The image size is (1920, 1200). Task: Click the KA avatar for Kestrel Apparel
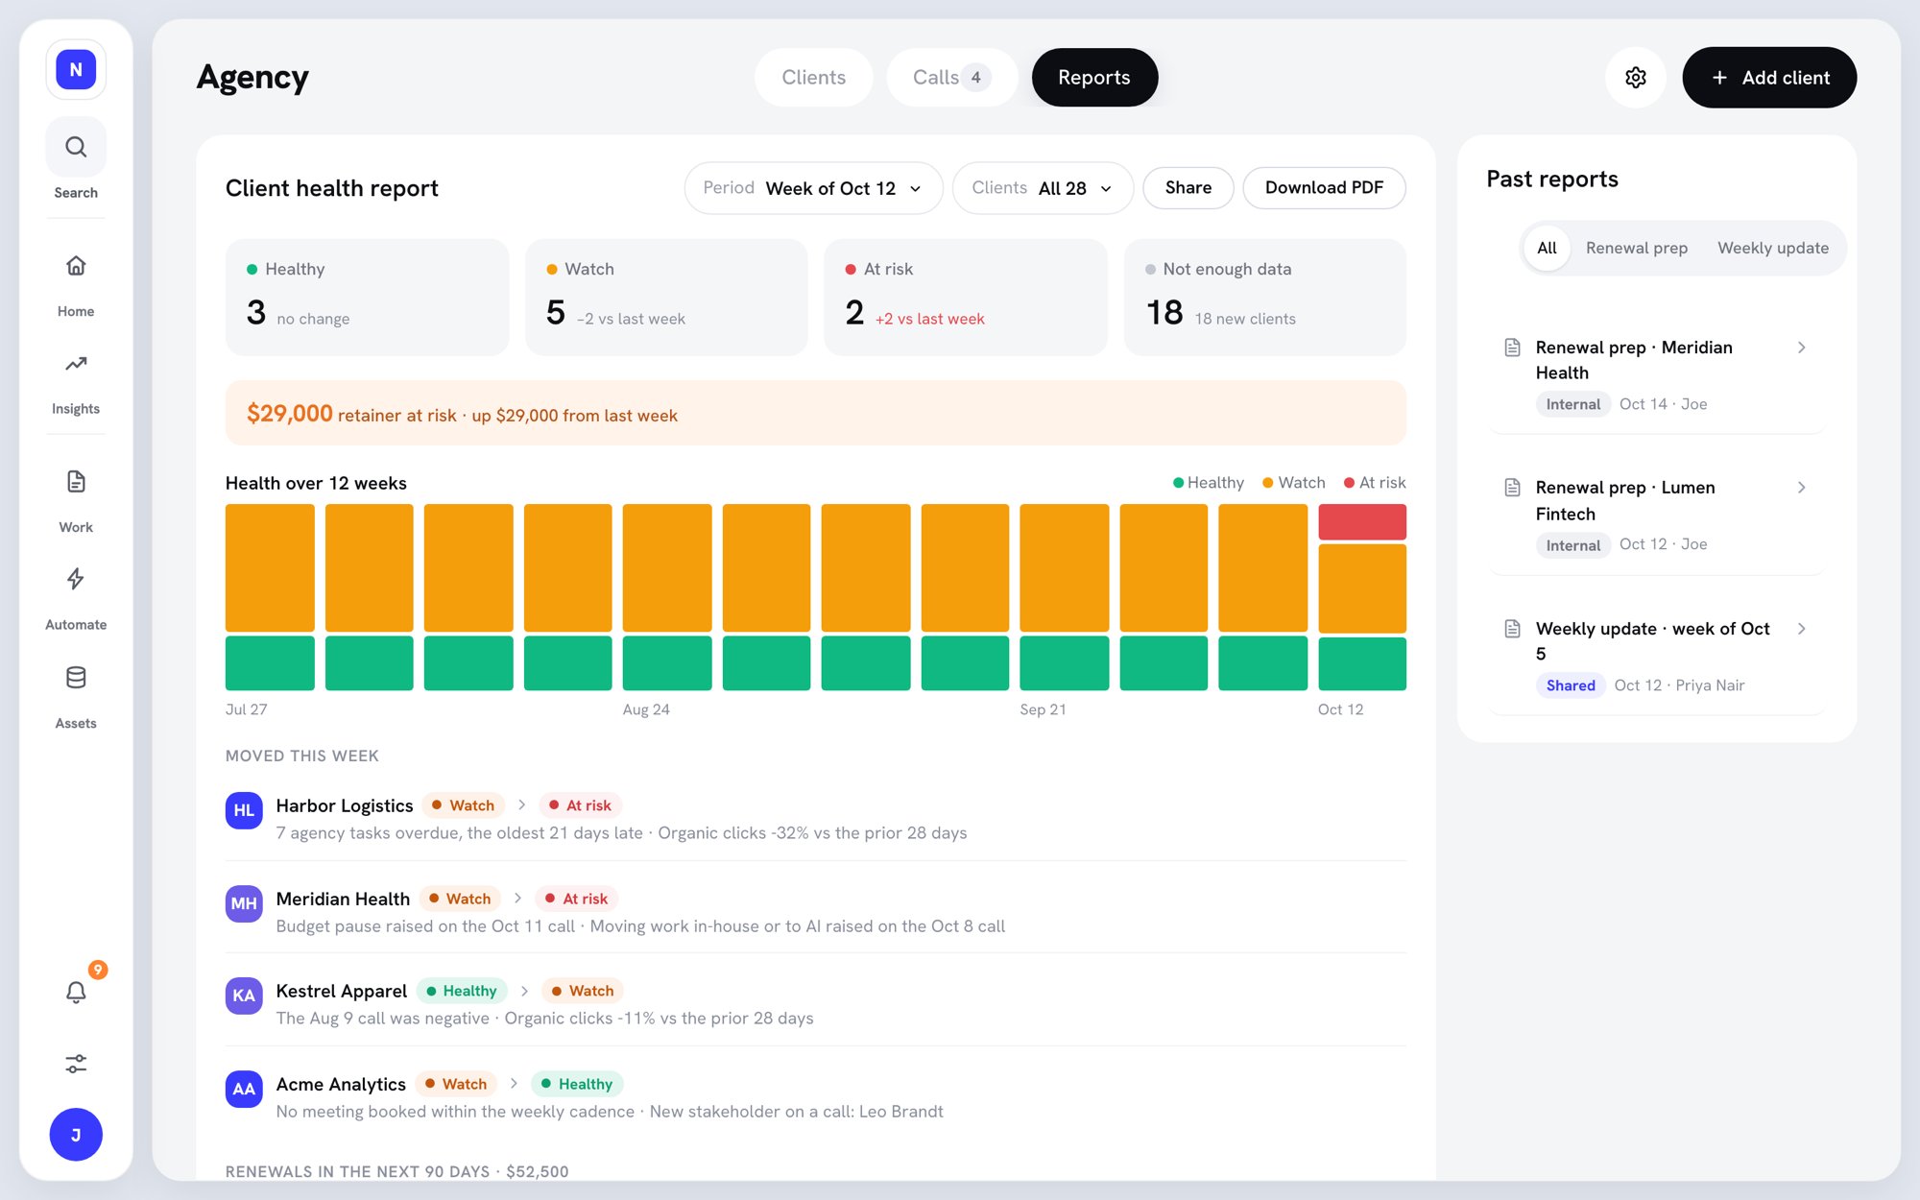244,996
